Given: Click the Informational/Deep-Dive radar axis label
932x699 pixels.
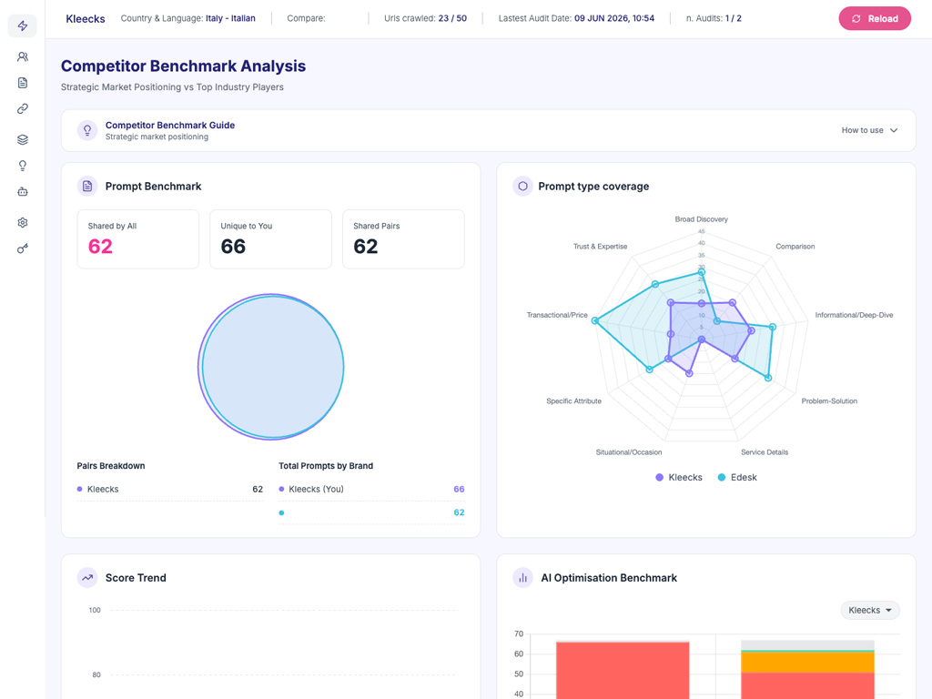Looking at the screenshot, I should [854, 315].
